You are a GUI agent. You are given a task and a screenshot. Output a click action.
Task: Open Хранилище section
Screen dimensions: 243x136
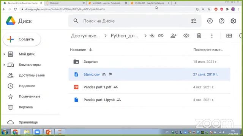pyautogui.click(x=28, y=122)
